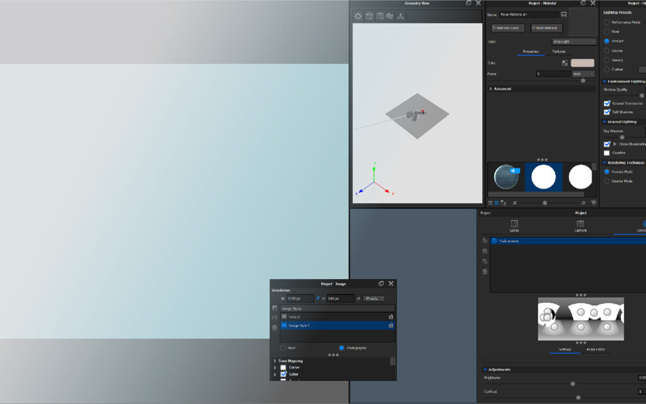This screenshot has width=646, height=404.
Task: Toggle Self Shadows checkbox
Action: pos(607,112)
